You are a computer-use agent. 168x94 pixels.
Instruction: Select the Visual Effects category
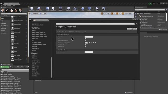(x=4, y=26)
